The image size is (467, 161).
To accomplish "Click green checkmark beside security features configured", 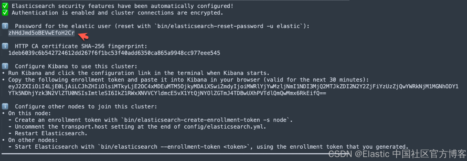I will click(x=5, y=6).
